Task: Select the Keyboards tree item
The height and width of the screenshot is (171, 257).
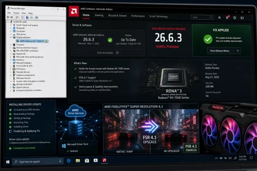Action: click(x=21, y=54)
